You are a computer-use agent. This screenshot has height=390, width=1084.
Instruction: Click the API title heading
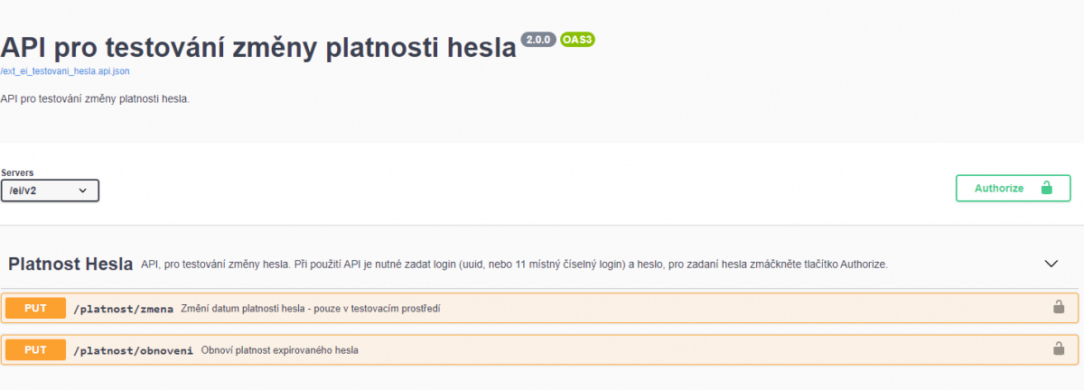point(258,48)
